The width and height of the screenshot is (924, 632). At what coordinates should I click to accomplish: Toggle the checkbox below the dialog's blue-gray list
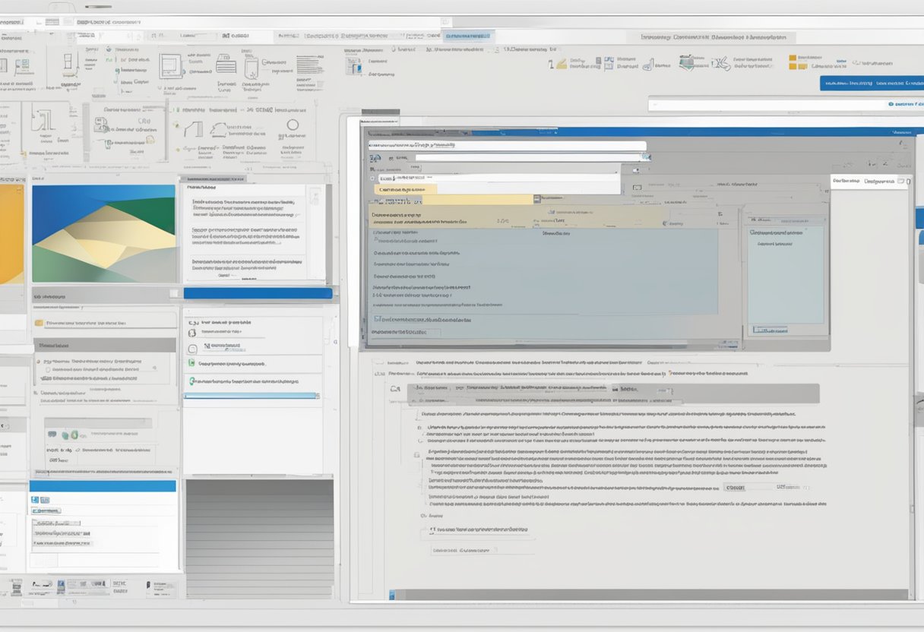click(378, 320)
